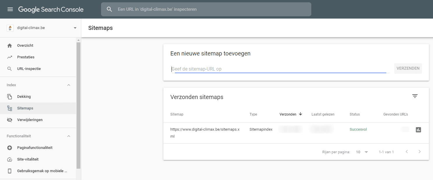Click the Site-vitaliteit gauge icon
Screen dimensions: 433x180
tap(10, 159)
